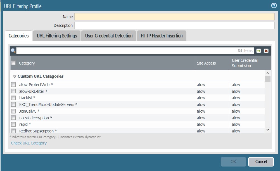The height and width of the screenshot is (171, 280).
Task: Toggle the select-all header checkbox
Action: (x=13, y=63)
